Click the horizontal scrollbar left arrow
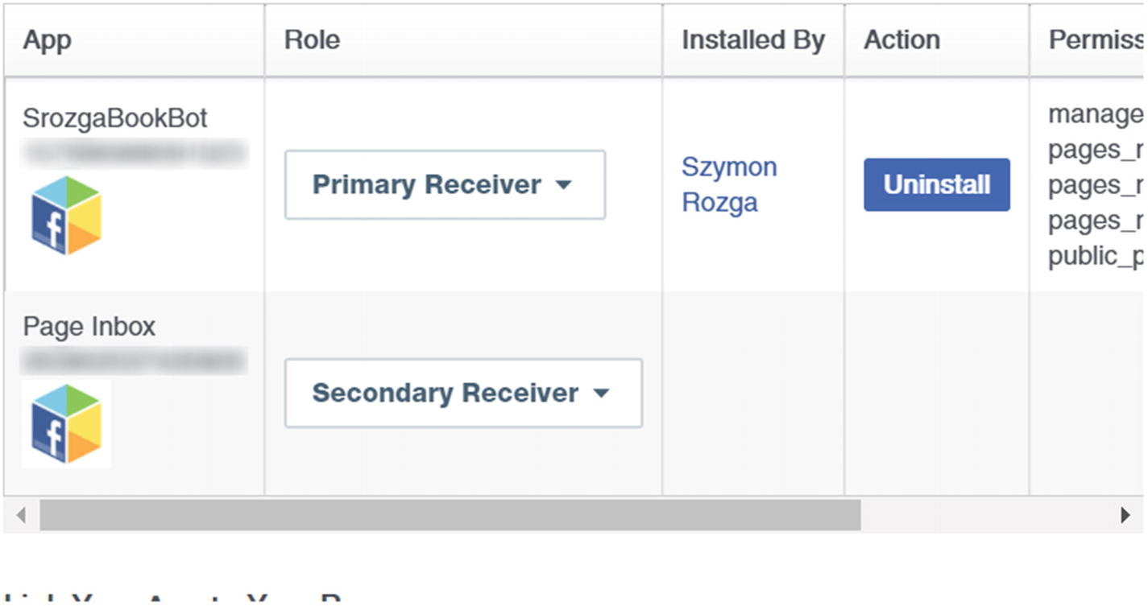 coord(21,515)
